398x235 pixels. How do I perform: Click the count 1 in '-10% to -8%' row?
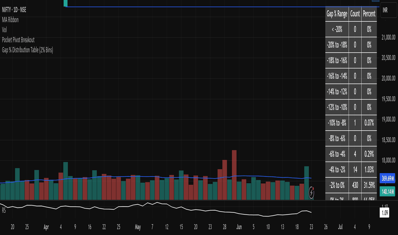[x=355, y=123]
